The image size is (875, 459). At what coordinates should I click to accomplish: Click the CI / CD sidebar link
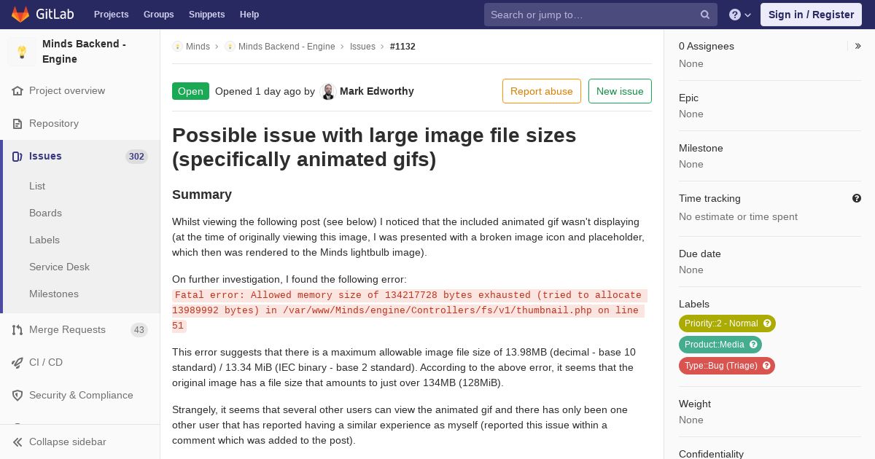(46, 363)
